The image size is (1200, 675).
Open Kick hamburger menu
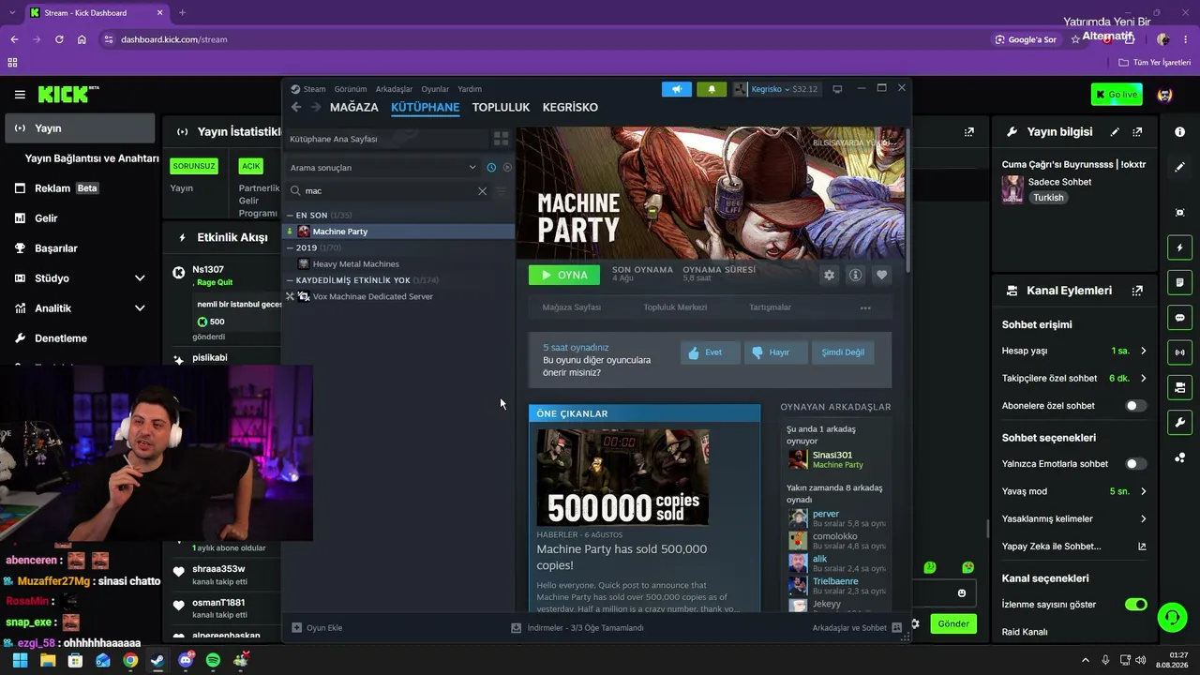pyautogui.click(x=20, y=95)
